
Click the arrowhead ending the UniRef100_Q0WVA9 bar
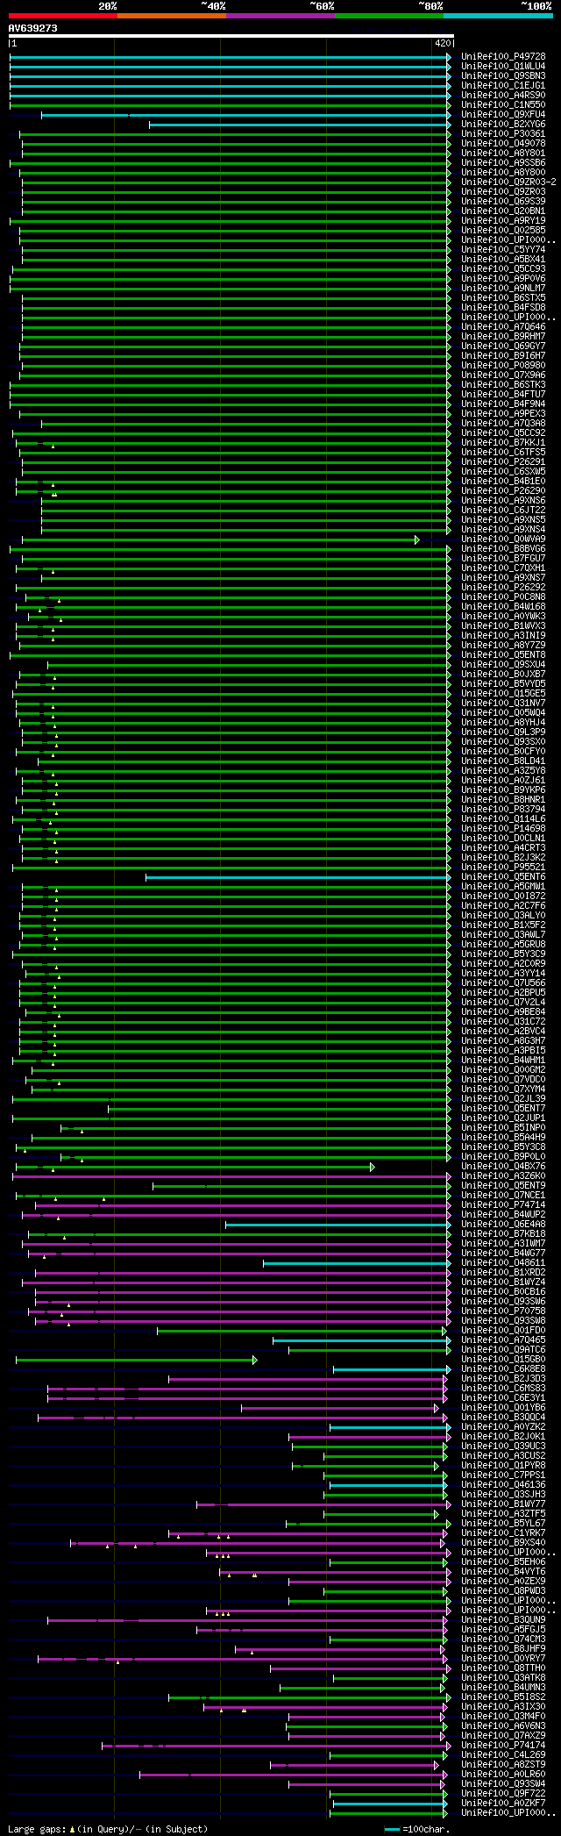pos(417,539)
